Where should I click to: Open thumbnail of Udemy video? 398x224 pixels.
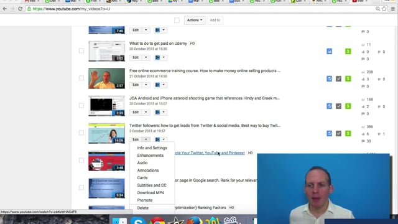click(106, 51)
